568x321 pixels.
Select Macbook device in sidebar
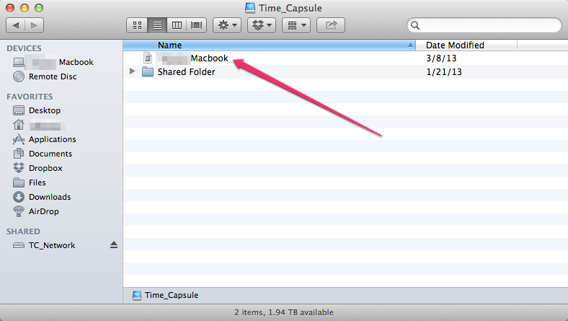point(61,62)
